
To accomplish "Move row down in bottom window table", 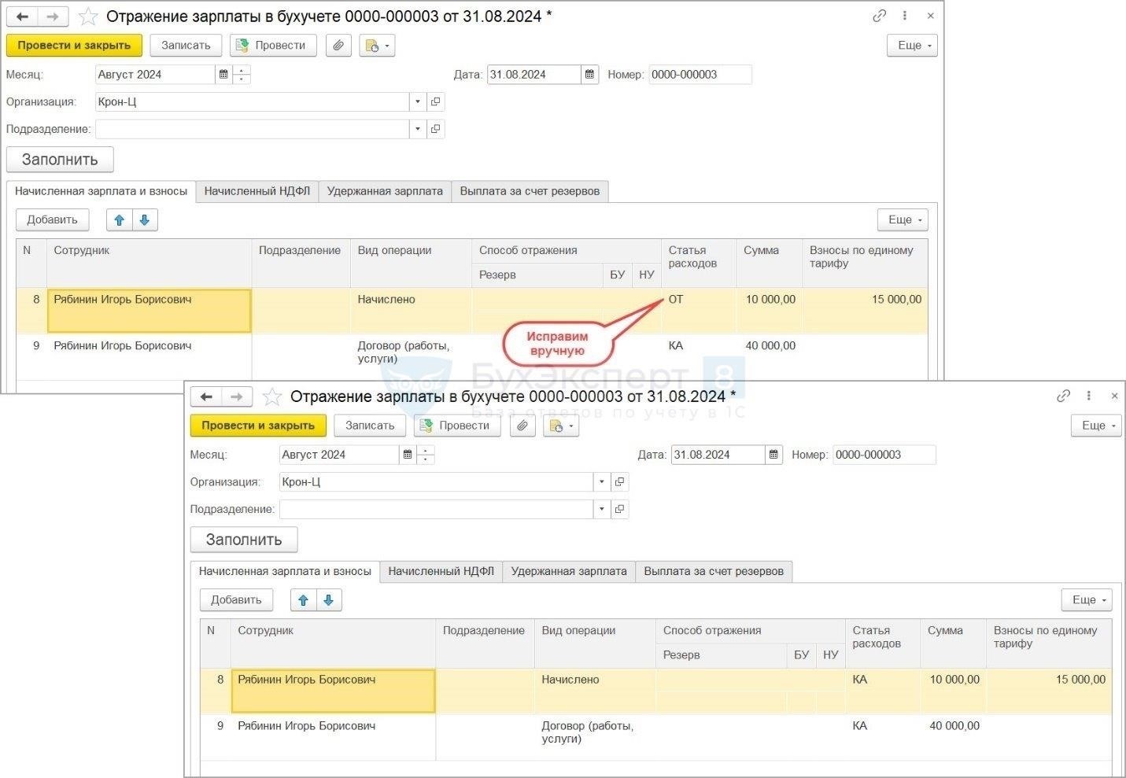I will point(329,600).
